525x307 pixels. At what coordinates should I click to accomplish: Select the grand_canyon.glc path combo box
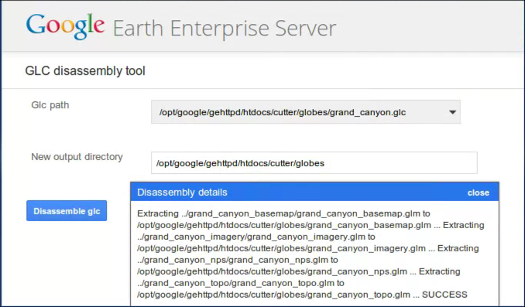(306, 112)
